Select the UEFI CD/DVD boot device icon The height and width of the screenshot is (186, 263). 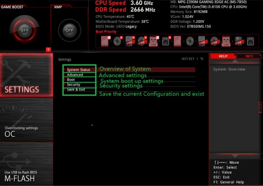point(118,41)
